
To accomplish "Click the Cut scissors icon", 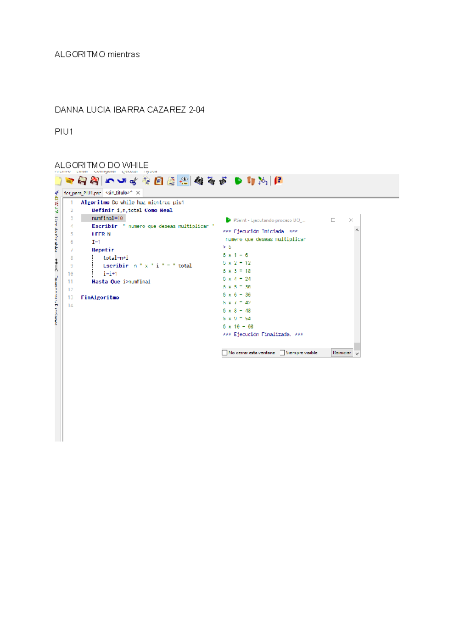I will tap(134, 181).
